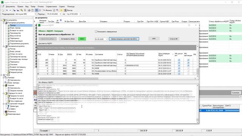Open the Период с date dropdown
The image size is (242, 136).
(x=60, y=14)
